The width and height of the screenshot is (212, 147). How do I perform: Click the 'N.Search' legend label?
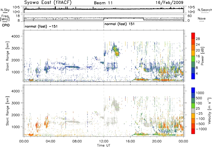[205, 10]
